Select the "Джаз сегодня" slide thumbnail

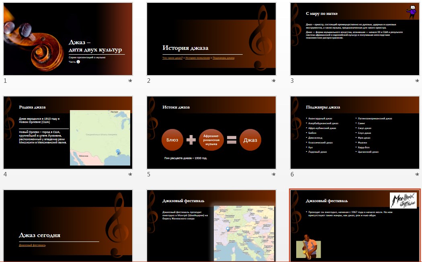coord(68,226)
